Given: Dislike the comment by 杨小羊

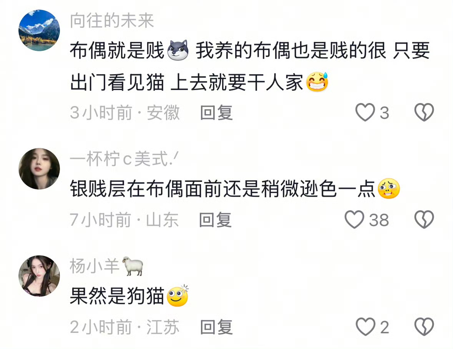Looking at the screenshot, I should coord(424,327).
